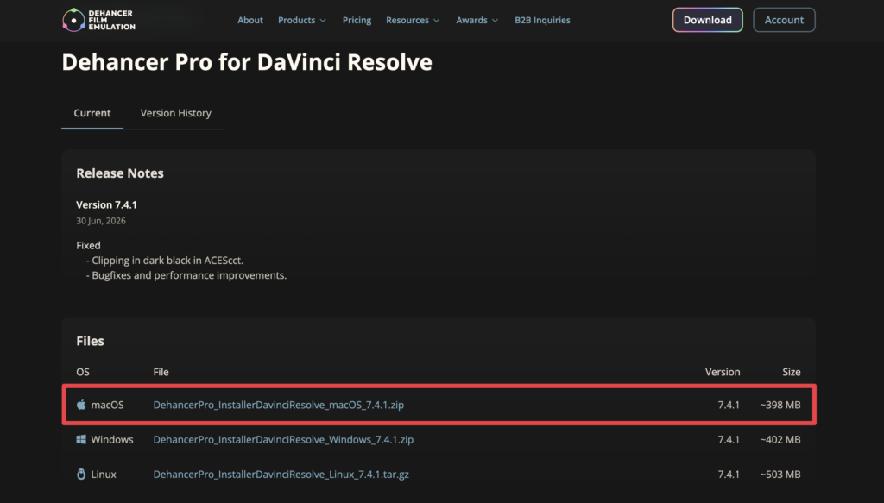The height and width of the screenshot is (503, 884).
Task: Download the Linux 7.4.1 tar.gz installer
Action: point(281,475)
